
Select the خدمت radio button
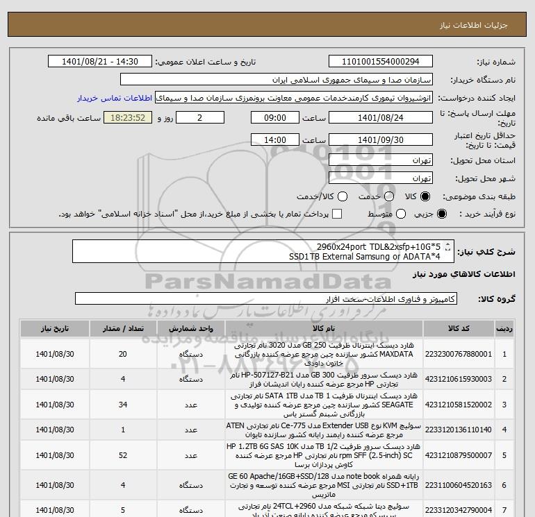389,196
